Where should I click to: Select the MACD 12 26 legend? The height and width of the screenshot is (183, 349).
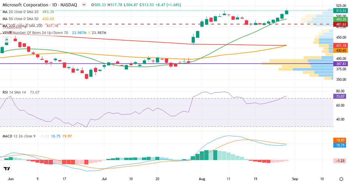pyautogui.click(x=19, y=136)
